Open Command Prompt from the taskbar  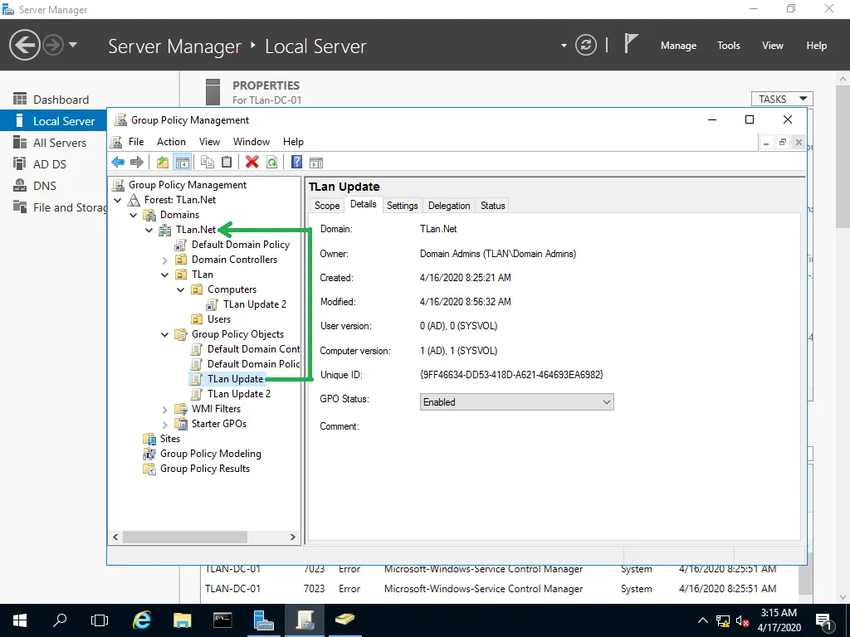[222, 620]
